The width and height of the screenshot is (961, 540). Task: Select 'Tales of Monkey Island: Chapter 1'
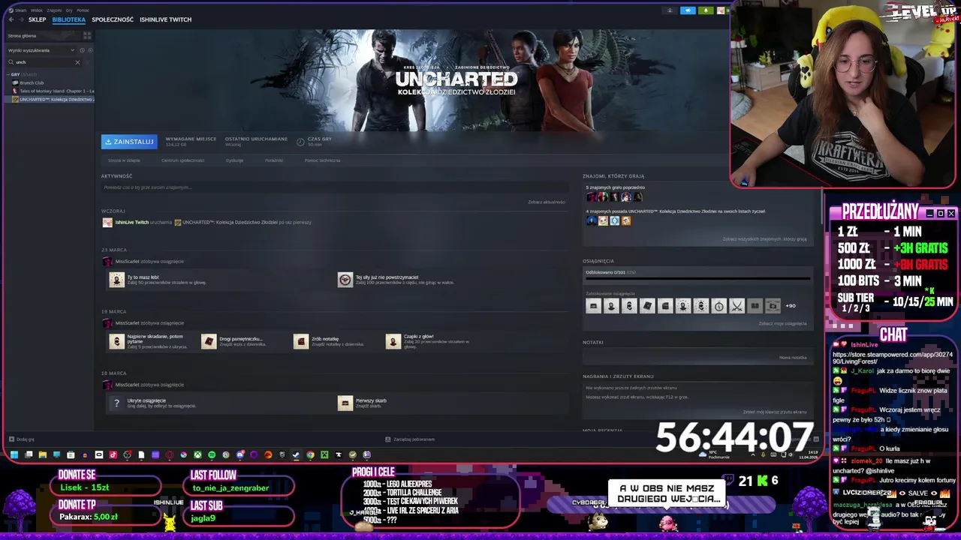point(53,91)
